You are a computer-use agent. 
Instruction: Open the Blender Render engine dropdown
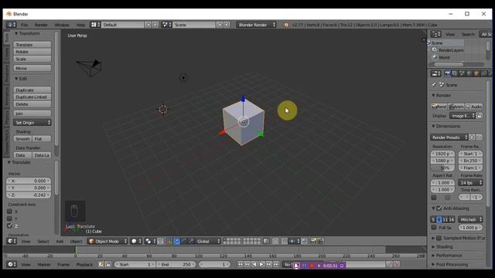coord(256,25)
